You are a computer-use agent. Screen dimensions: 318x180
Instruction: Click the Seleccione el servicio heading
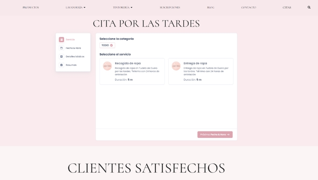click(115, 54)
